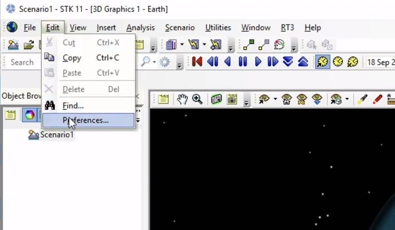Choose Copy from the Edit menu
This screenshot has height=230, width=395.
click(88, 58)
